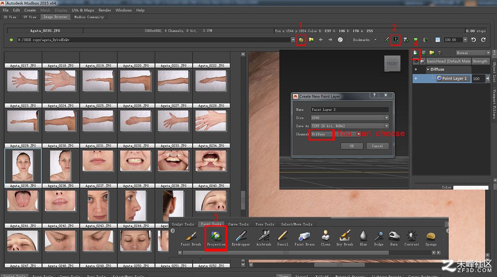Open the Mudbox Community tab
497x277 pixels.
point(89,17)
